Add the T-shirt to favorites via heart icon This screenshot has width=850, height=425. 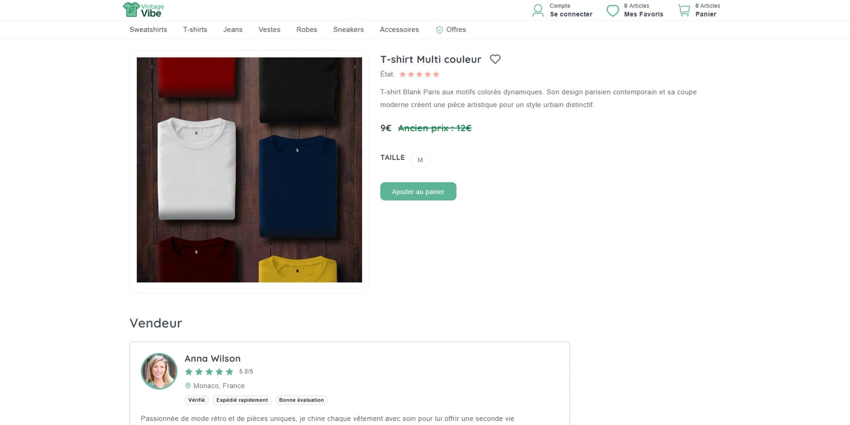[x=495, y=59]
